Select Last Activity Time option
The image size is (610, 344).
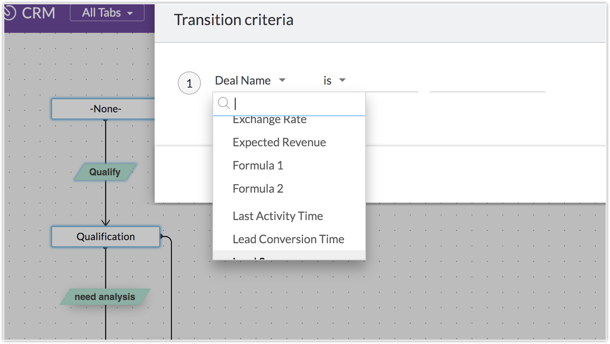click(x=278, y=216)
